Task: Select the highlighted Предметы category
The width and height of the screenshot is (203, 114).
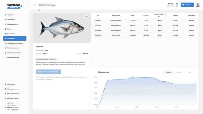Action: [x=15, y=39]
